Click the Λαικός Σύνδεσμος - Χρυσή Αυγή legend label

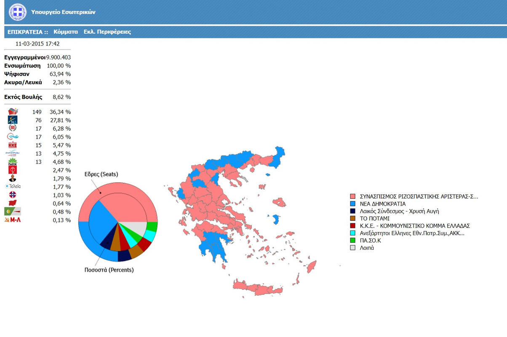click(x=399, y=211)
